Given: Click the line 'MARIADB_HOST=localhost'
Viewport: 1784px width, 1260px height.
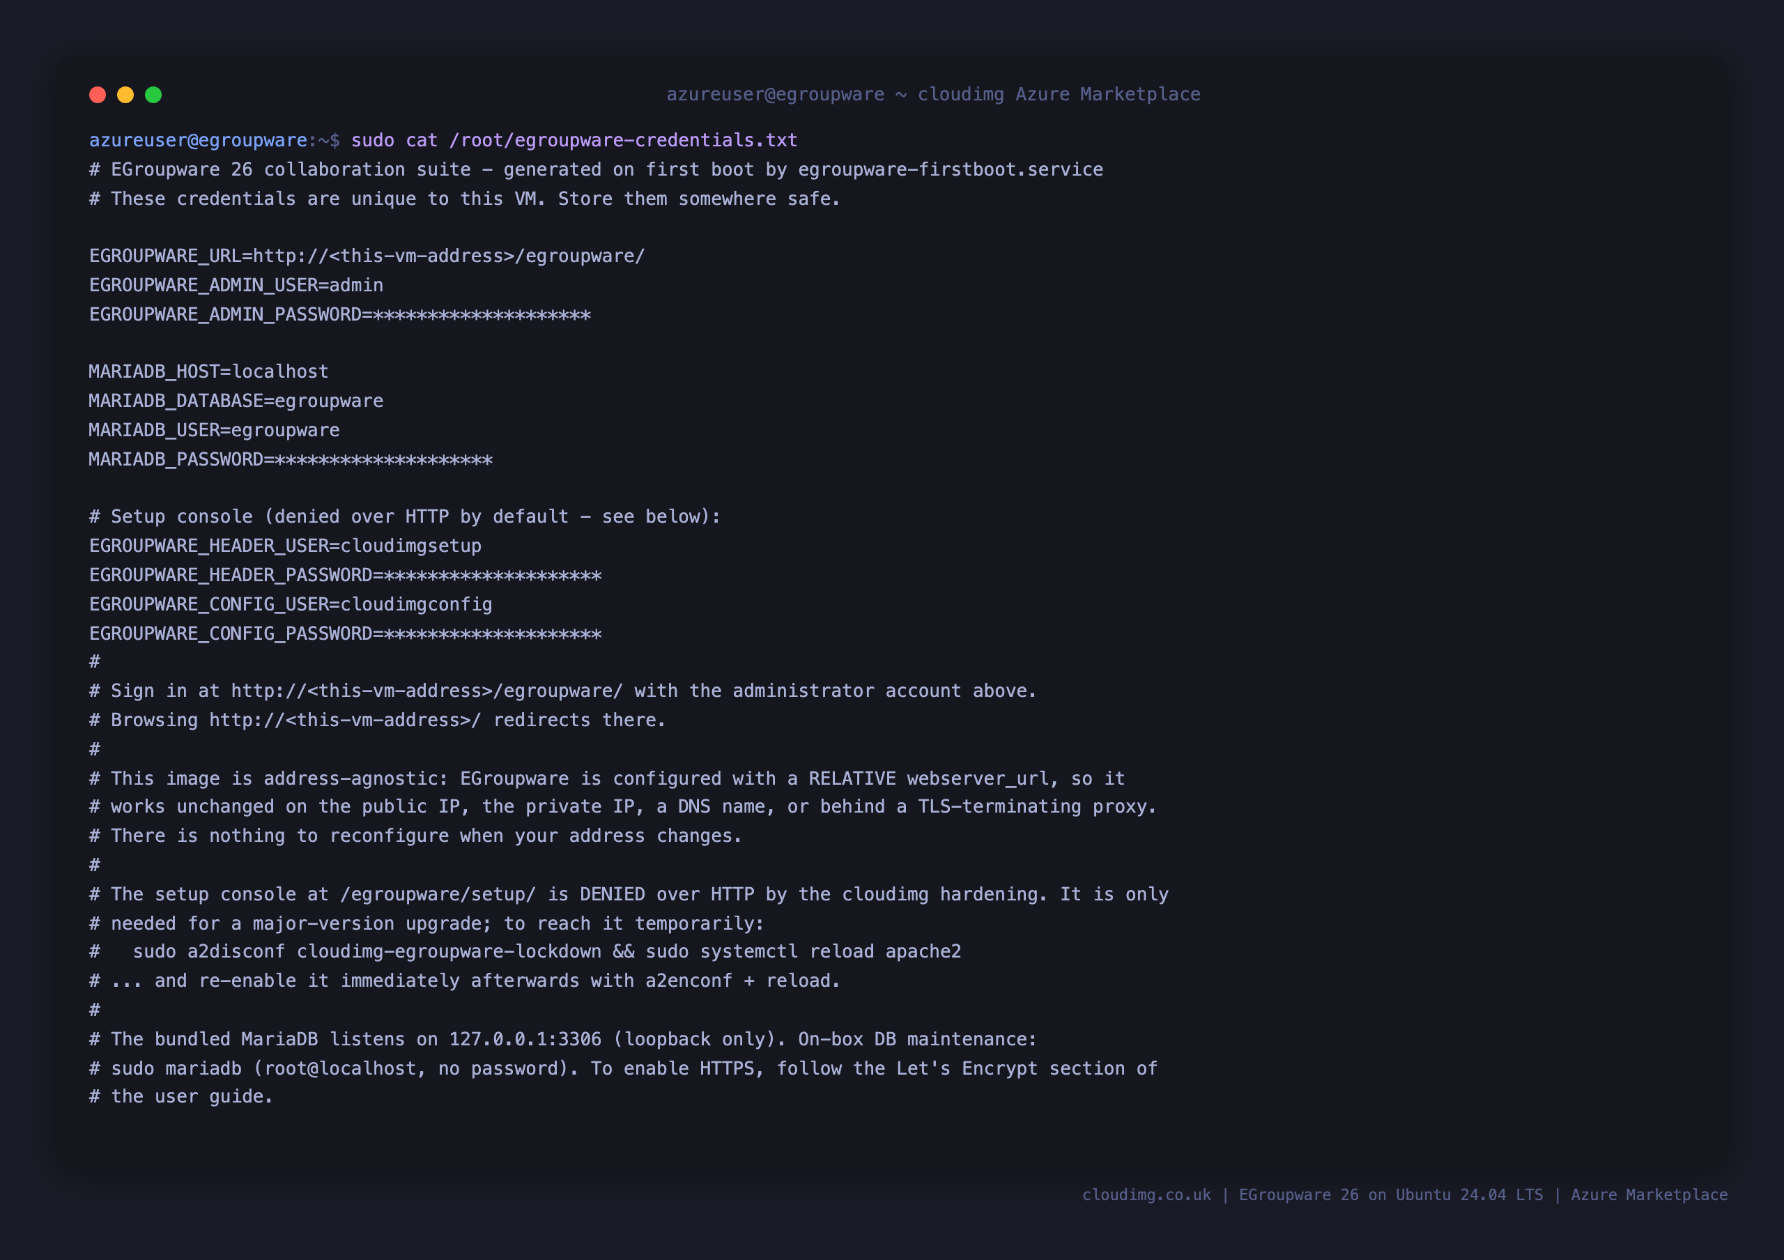Looking at the screenshot, I should (208, 372).
